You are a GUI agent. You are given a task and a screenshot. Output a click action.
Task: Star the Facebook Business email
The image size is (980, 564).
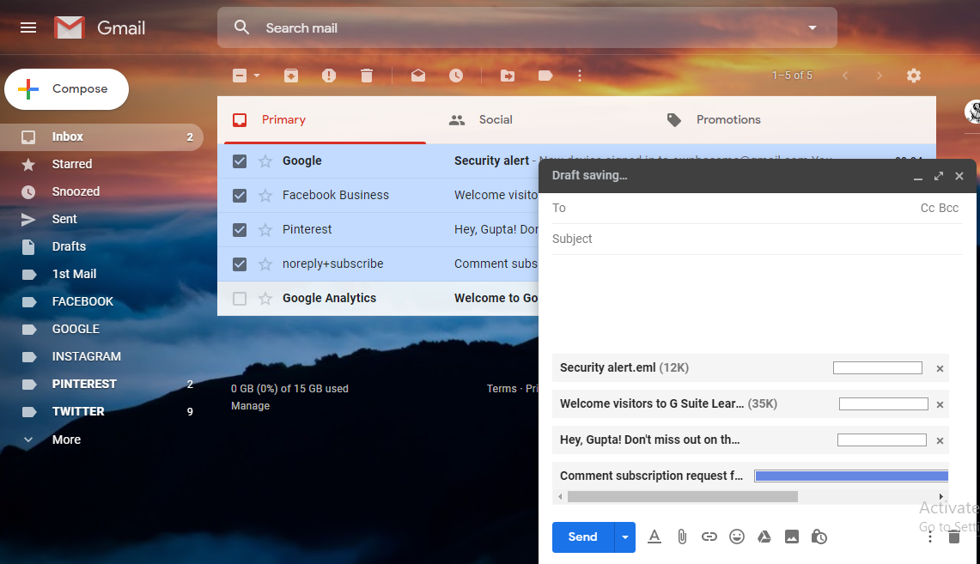265,196
